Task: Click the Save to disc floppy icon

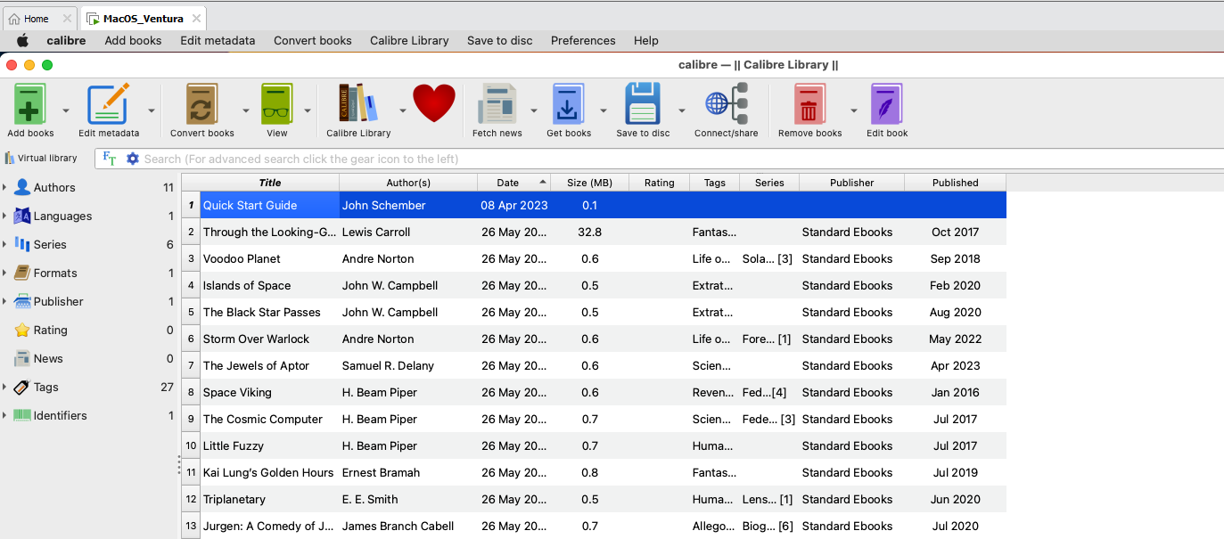Action: point(642,106)
